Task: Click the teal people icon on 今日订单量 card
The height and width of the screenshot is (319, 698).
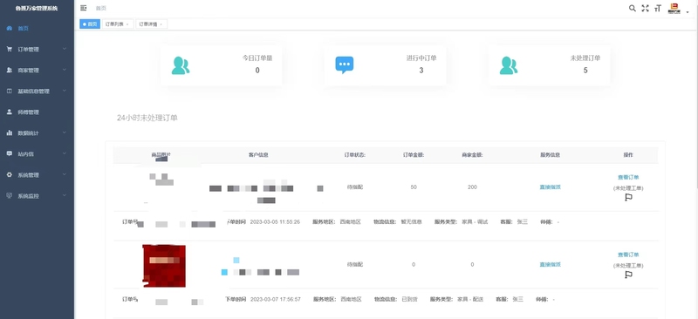Action: (181, 65)
